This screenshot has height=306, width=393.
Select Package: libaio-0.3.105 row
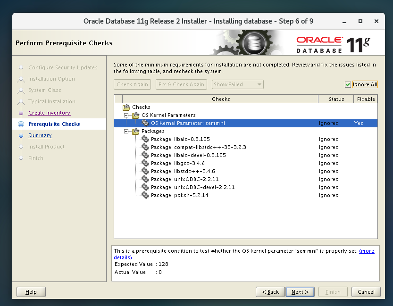click(x=246, y=139)
